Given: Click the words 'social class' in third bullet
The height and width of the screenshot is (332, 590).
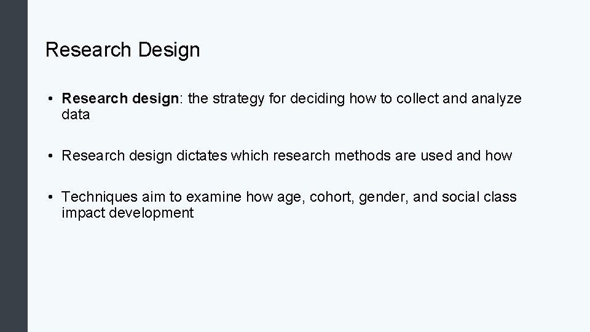Looking at the screenshot, I should click(481, 197).
